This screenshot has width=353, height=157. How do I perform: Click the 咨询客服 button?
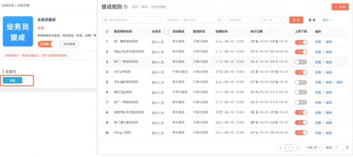(x=69, y=44)
